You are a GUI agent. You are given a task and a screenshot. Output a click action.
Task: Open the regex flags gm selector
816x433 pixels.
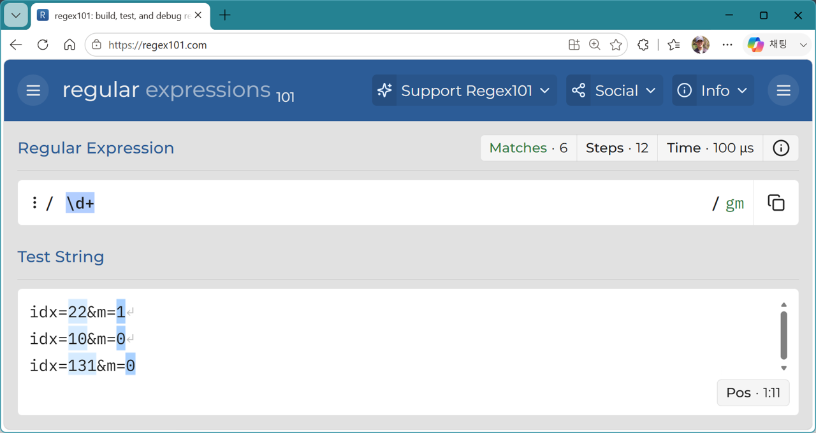[734, 203]
